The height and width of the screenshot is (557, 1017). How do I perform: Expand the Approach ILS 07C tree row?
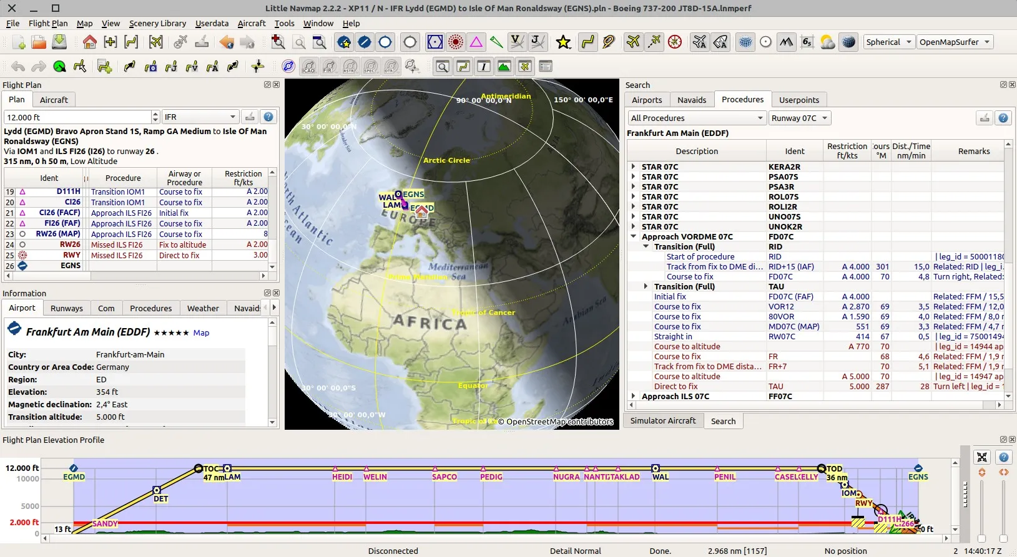pos(634,396)
